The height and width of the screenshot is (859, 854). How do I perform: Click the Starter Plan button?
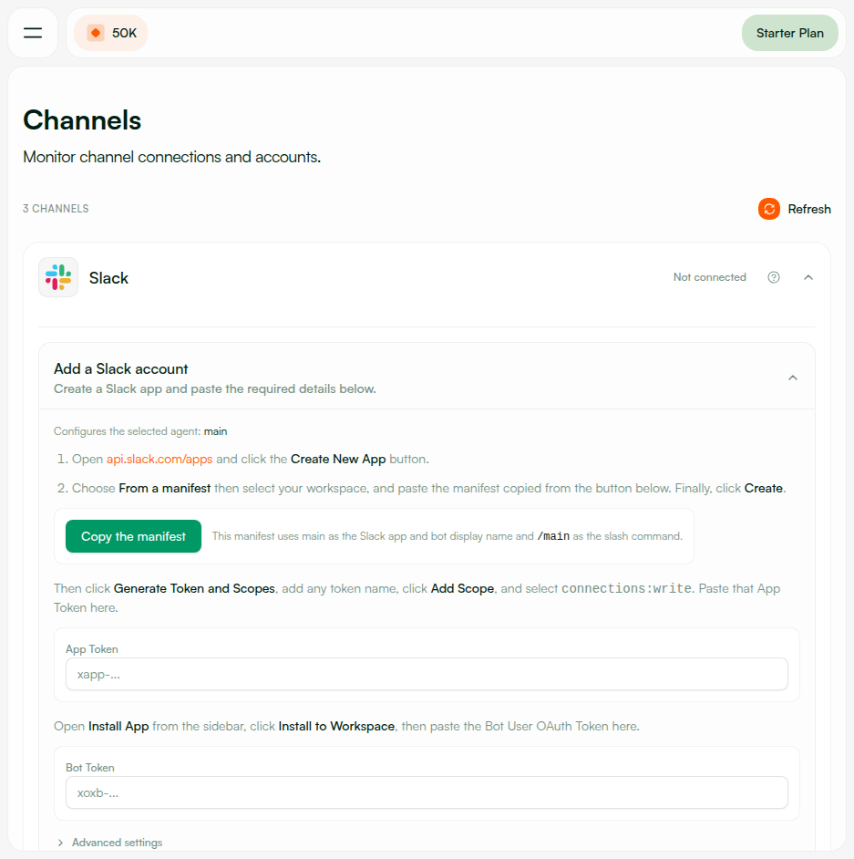789,32
